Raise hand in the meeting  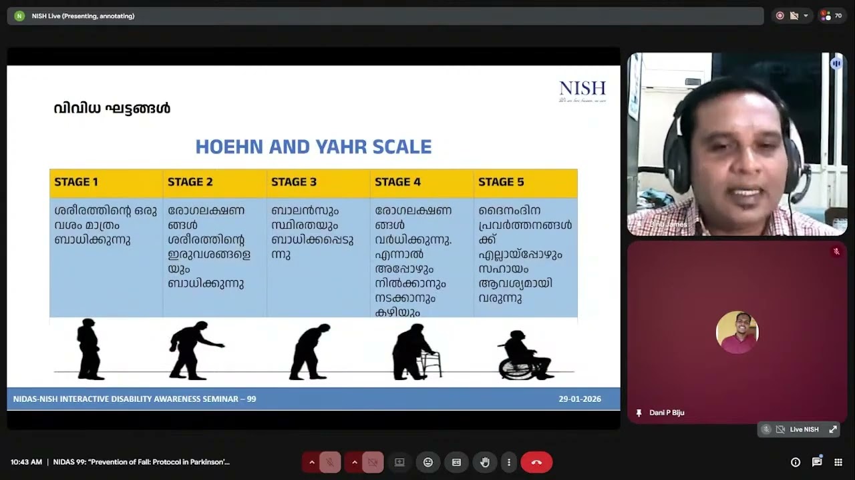[485, 462]
